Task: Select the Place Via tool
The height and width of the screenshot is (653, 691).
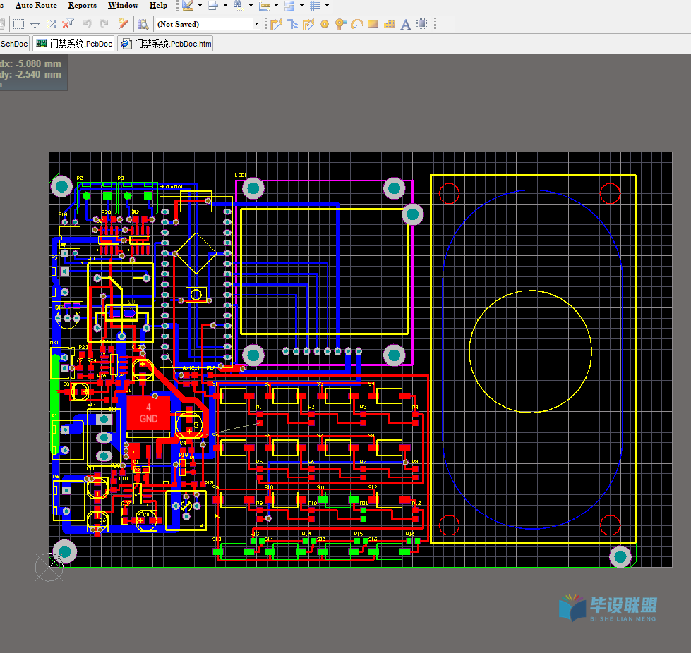Action: (341, 24)
